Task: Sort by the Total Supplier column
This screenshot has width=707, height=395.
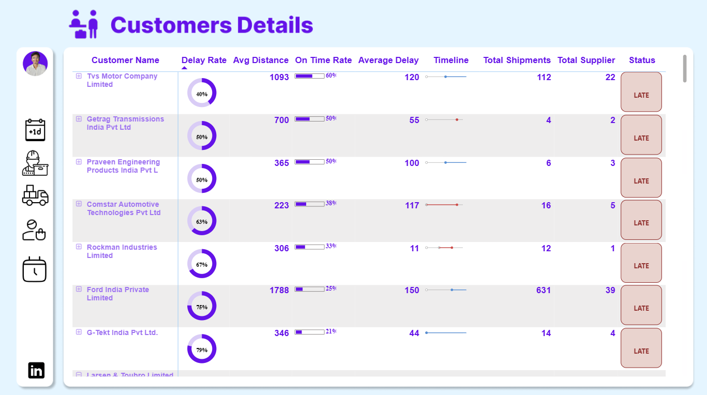Action: [x=586, y=60]
